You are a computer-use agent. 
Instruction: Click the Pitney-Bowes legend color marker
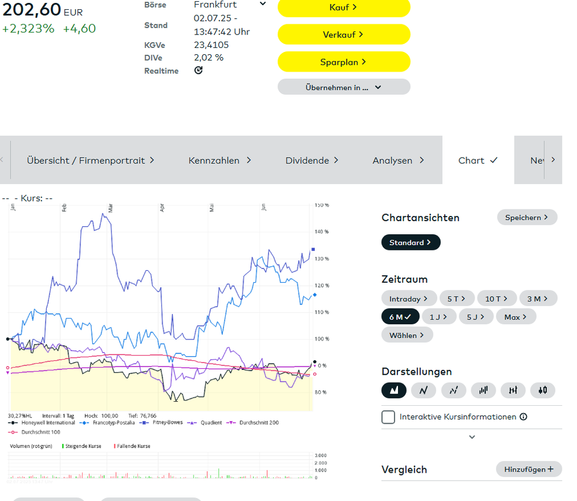(x=143, y=423)
